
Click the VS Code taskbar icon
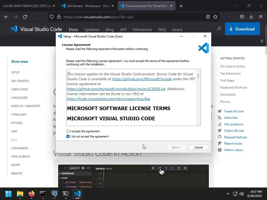(77, 194)
